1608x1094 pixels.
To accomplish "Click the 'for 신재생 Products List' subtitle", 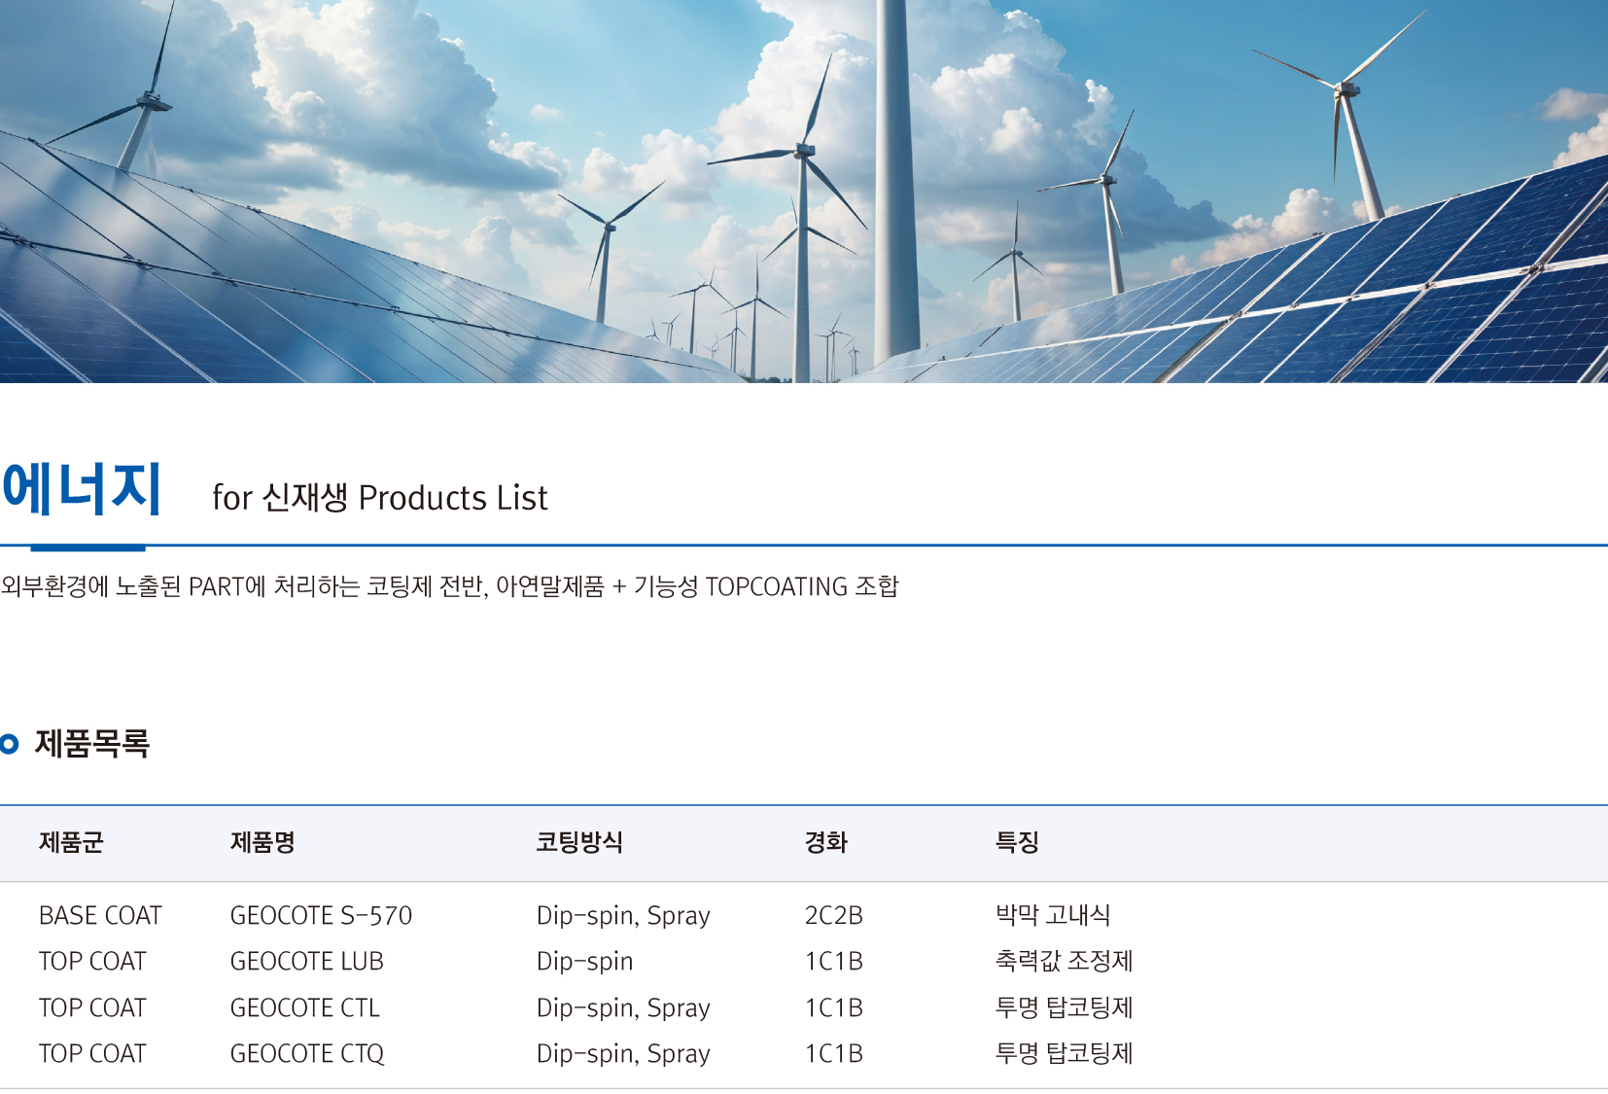I will pos(380,498).
